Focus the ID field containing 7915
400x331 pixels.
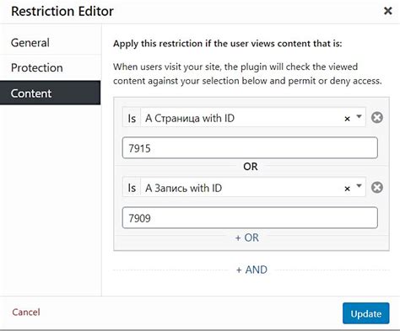250,148
